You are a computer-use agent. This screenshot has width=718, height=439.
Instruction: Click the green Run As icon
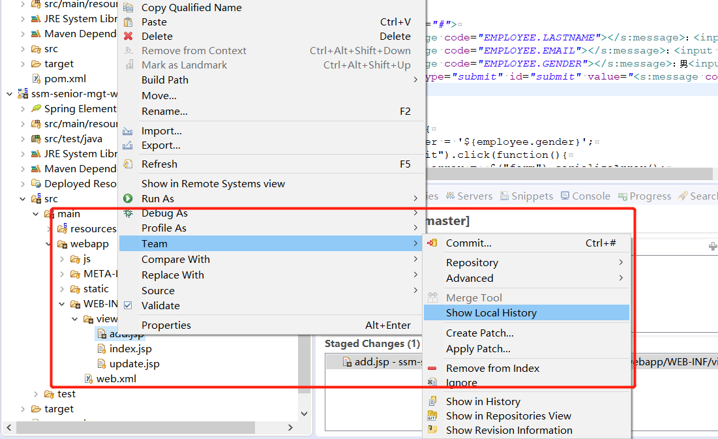pos(128,198)
